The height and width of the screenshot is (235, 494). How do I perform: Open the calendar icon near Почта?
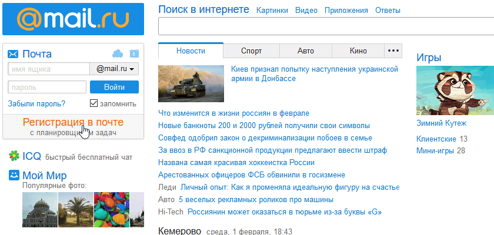click(x=134, y=53)
